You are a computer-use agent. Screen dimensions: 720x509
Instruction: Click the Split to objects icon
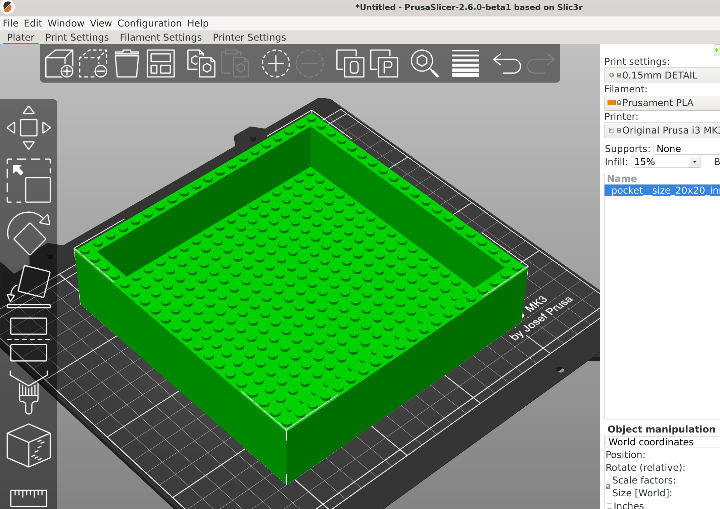point(350,64)
